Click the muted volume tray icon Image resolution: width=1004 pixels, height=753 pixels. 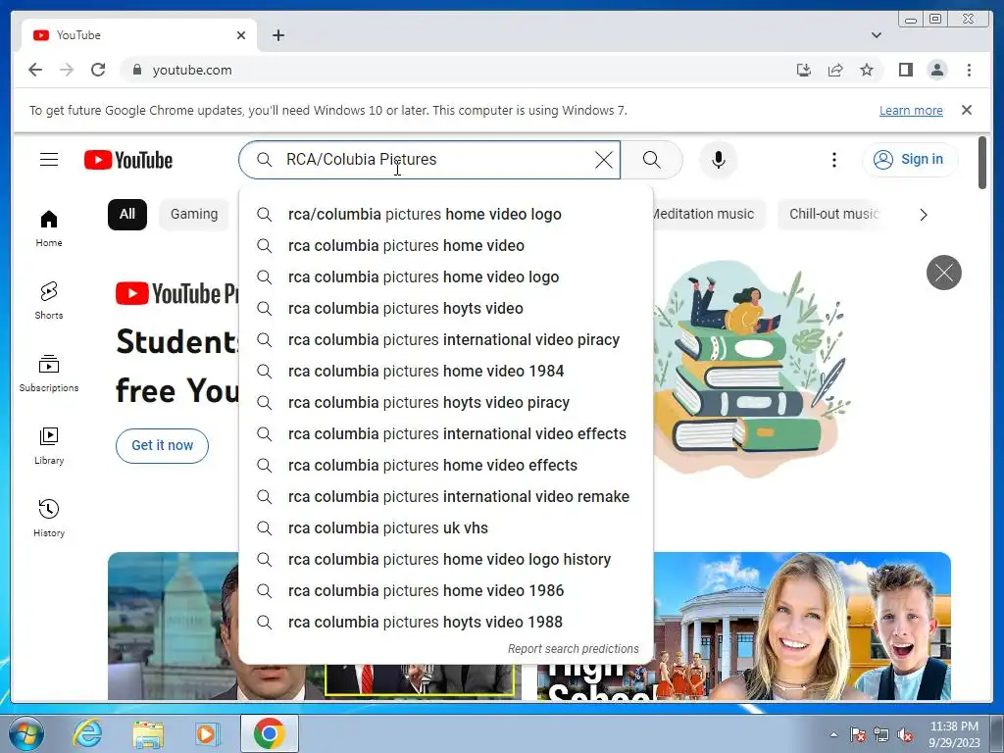coord(905,735)
